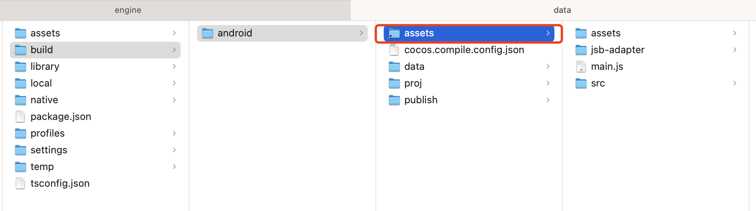
Task: Click the tsconfig.json file icon
Action: (20, 184)
